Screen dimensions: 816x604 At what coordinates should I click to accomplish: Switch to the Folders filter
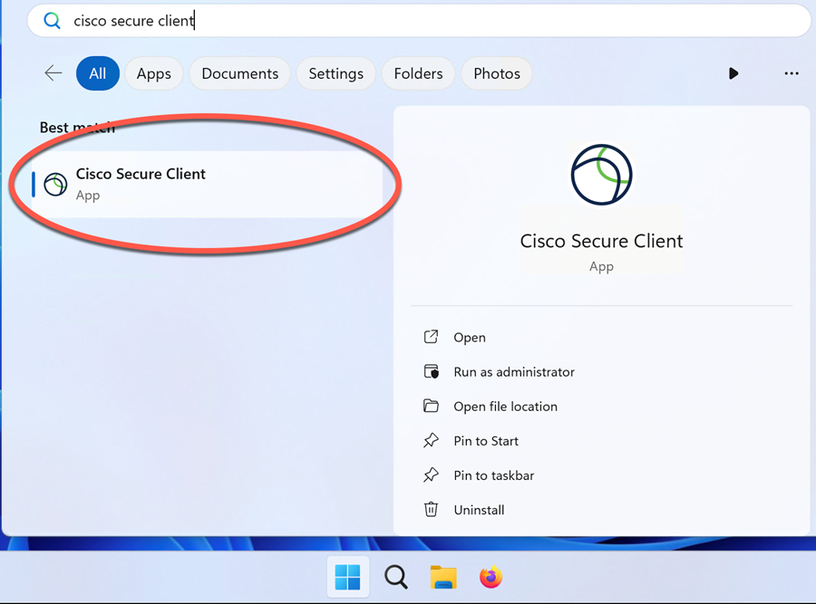[418, 73]
